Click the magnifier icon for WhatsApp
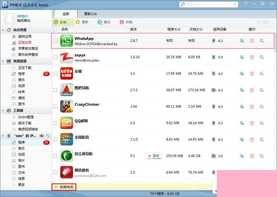This screenshot has height=197, width=277. (261, 41)
